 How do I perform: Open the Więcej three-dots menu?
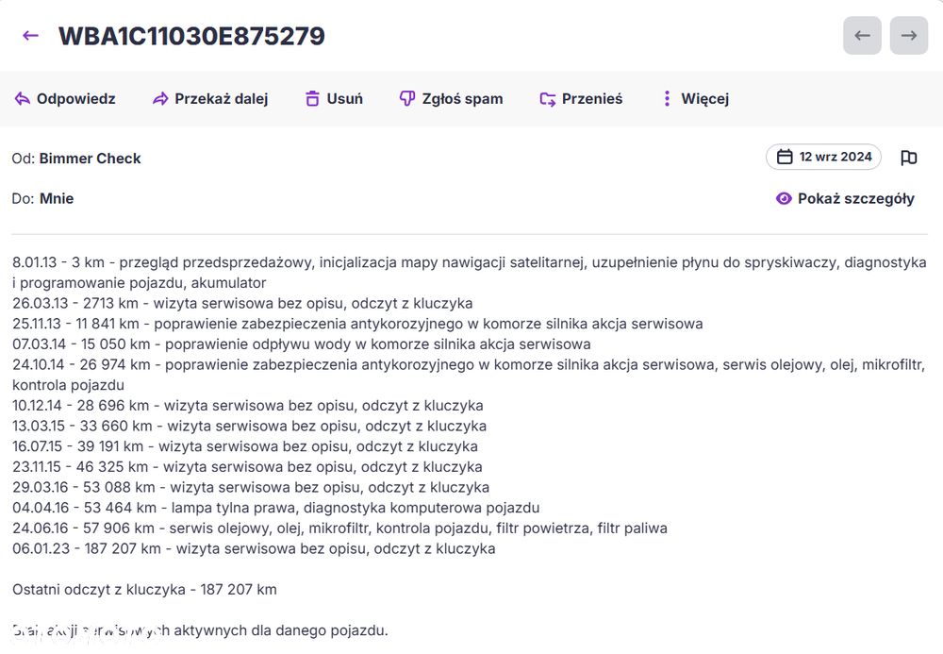[x=667, y=99]
